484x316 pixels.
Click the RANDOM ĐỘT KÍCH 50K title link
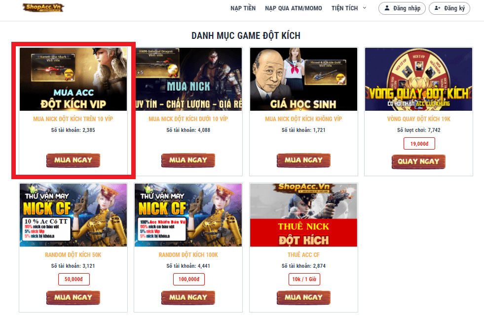pos(73,255)
